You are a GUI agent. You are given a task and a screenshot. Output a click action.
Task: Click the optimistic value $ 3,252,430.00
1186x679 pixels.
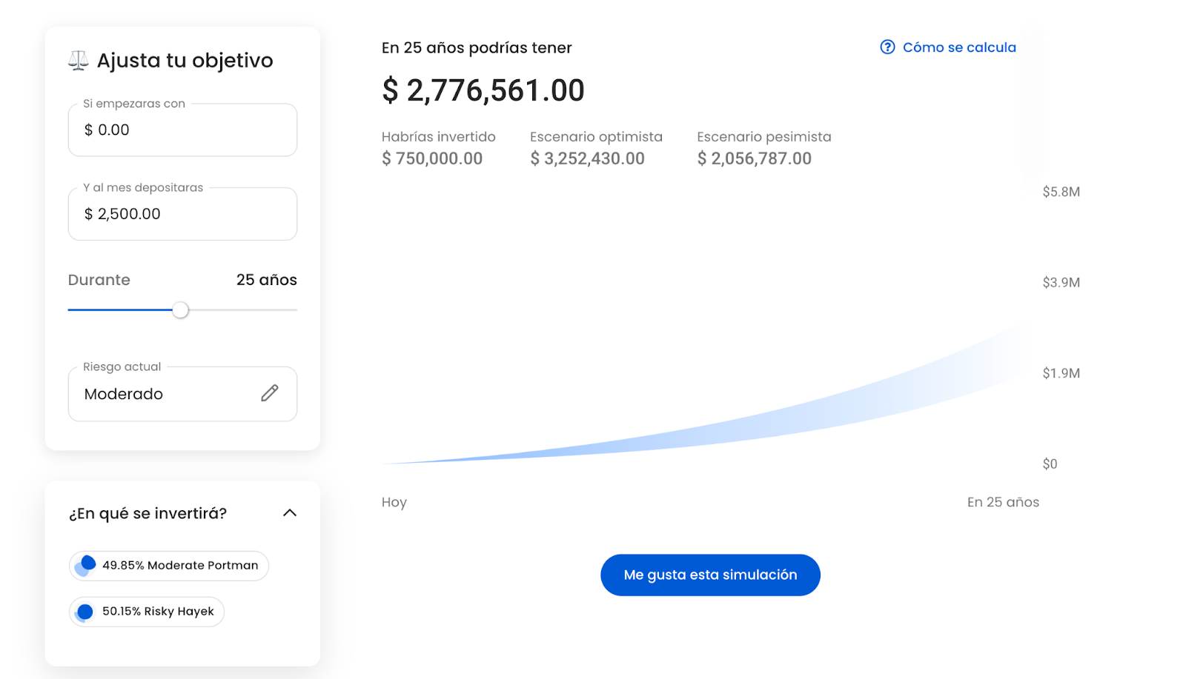tap(587, 158)
